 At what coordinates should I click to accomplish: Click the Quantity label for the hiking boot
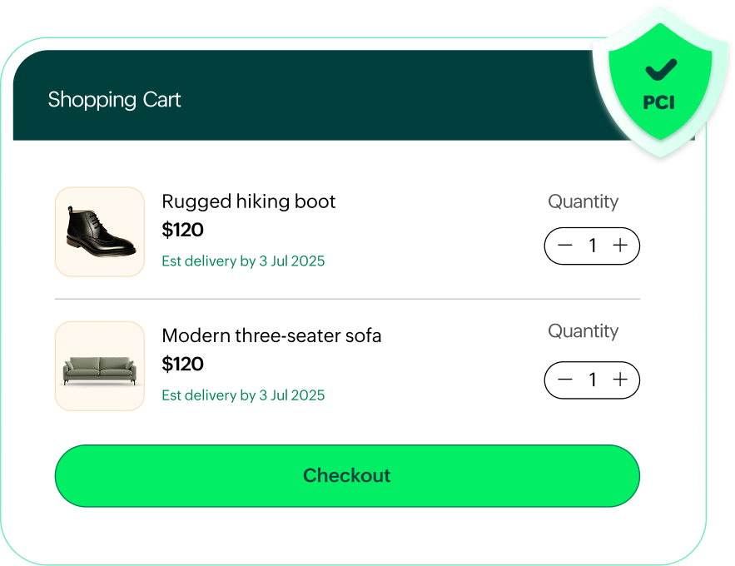pyautogui.click(x=583, y=201)
